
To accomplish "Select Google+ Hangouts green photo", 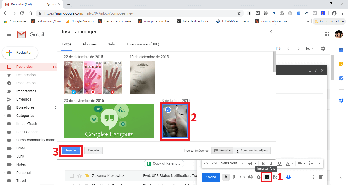I will click(x=109, y=121).
